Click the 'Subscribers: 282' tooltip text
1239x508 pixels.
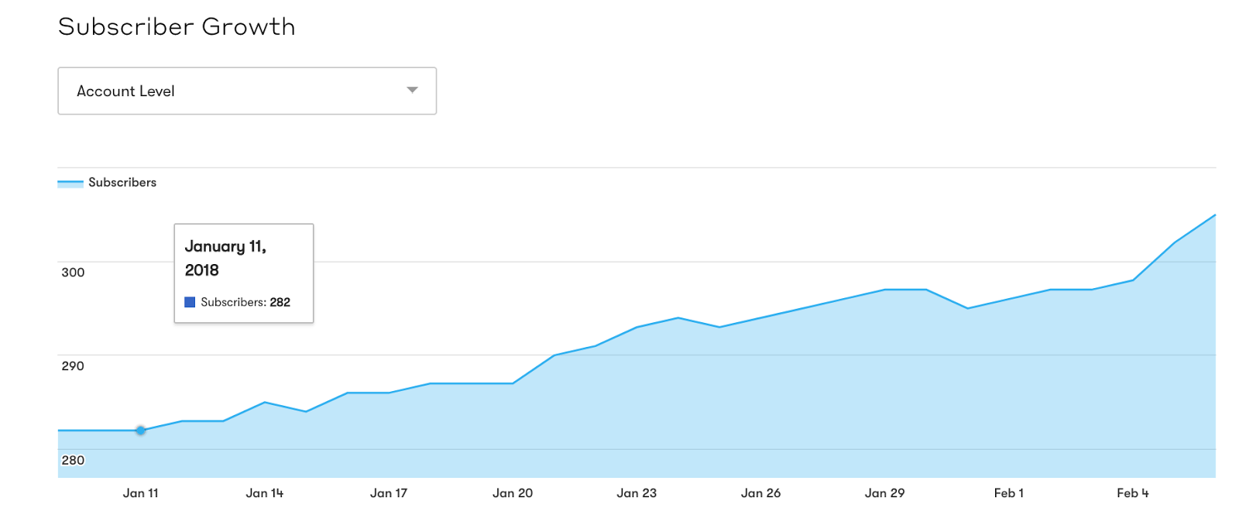click(245, 302)
